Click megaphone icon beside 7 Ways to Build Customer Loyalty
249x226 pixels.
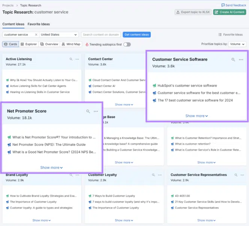click(x=90, y=196)
